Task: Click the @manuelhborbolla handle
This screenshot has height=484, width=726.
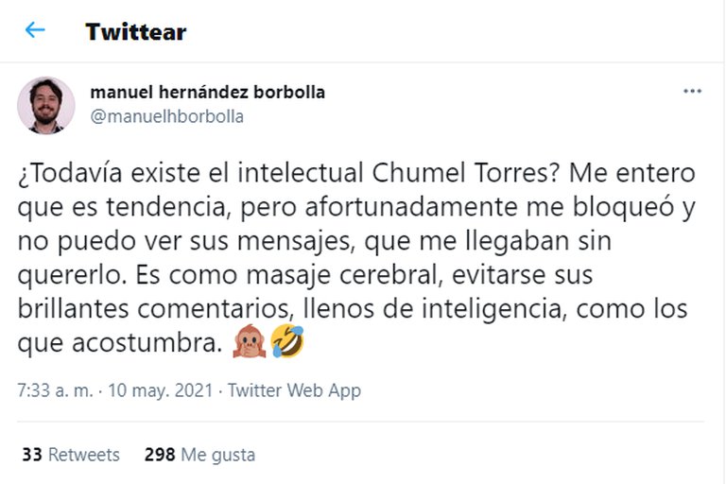Action: tap(166, 116)
